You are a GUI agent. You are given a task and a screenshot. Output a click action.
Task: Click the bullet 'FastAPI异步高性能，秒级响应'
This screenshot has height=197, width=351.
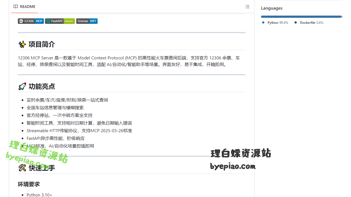pyautogui.click(x=56, y=138)
